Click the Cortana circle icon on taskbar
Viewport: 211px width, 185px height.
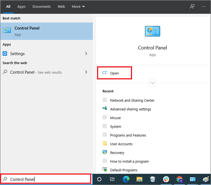(99, 179)
